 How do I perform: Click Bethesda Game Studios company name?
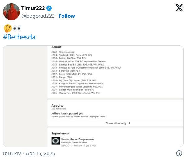point(74,143)
